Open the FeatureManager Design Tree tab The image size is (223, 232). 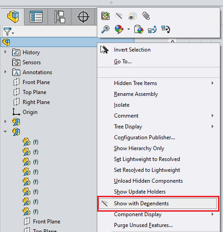[x=13, y=17]
